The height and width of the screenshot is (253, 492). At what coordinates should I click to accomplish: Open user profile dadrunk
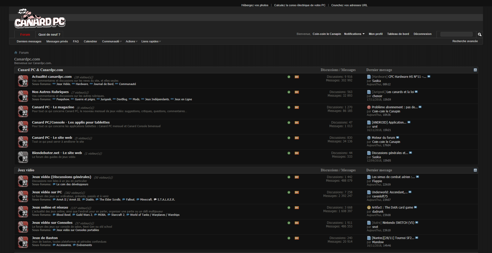tap(378, 212)
